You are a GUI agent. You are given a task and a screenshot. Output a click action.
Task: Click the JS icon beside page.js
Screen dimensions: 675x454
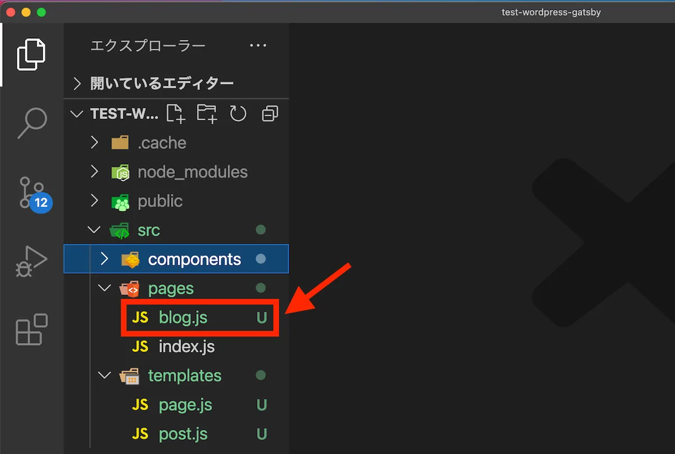coord(140,405)
